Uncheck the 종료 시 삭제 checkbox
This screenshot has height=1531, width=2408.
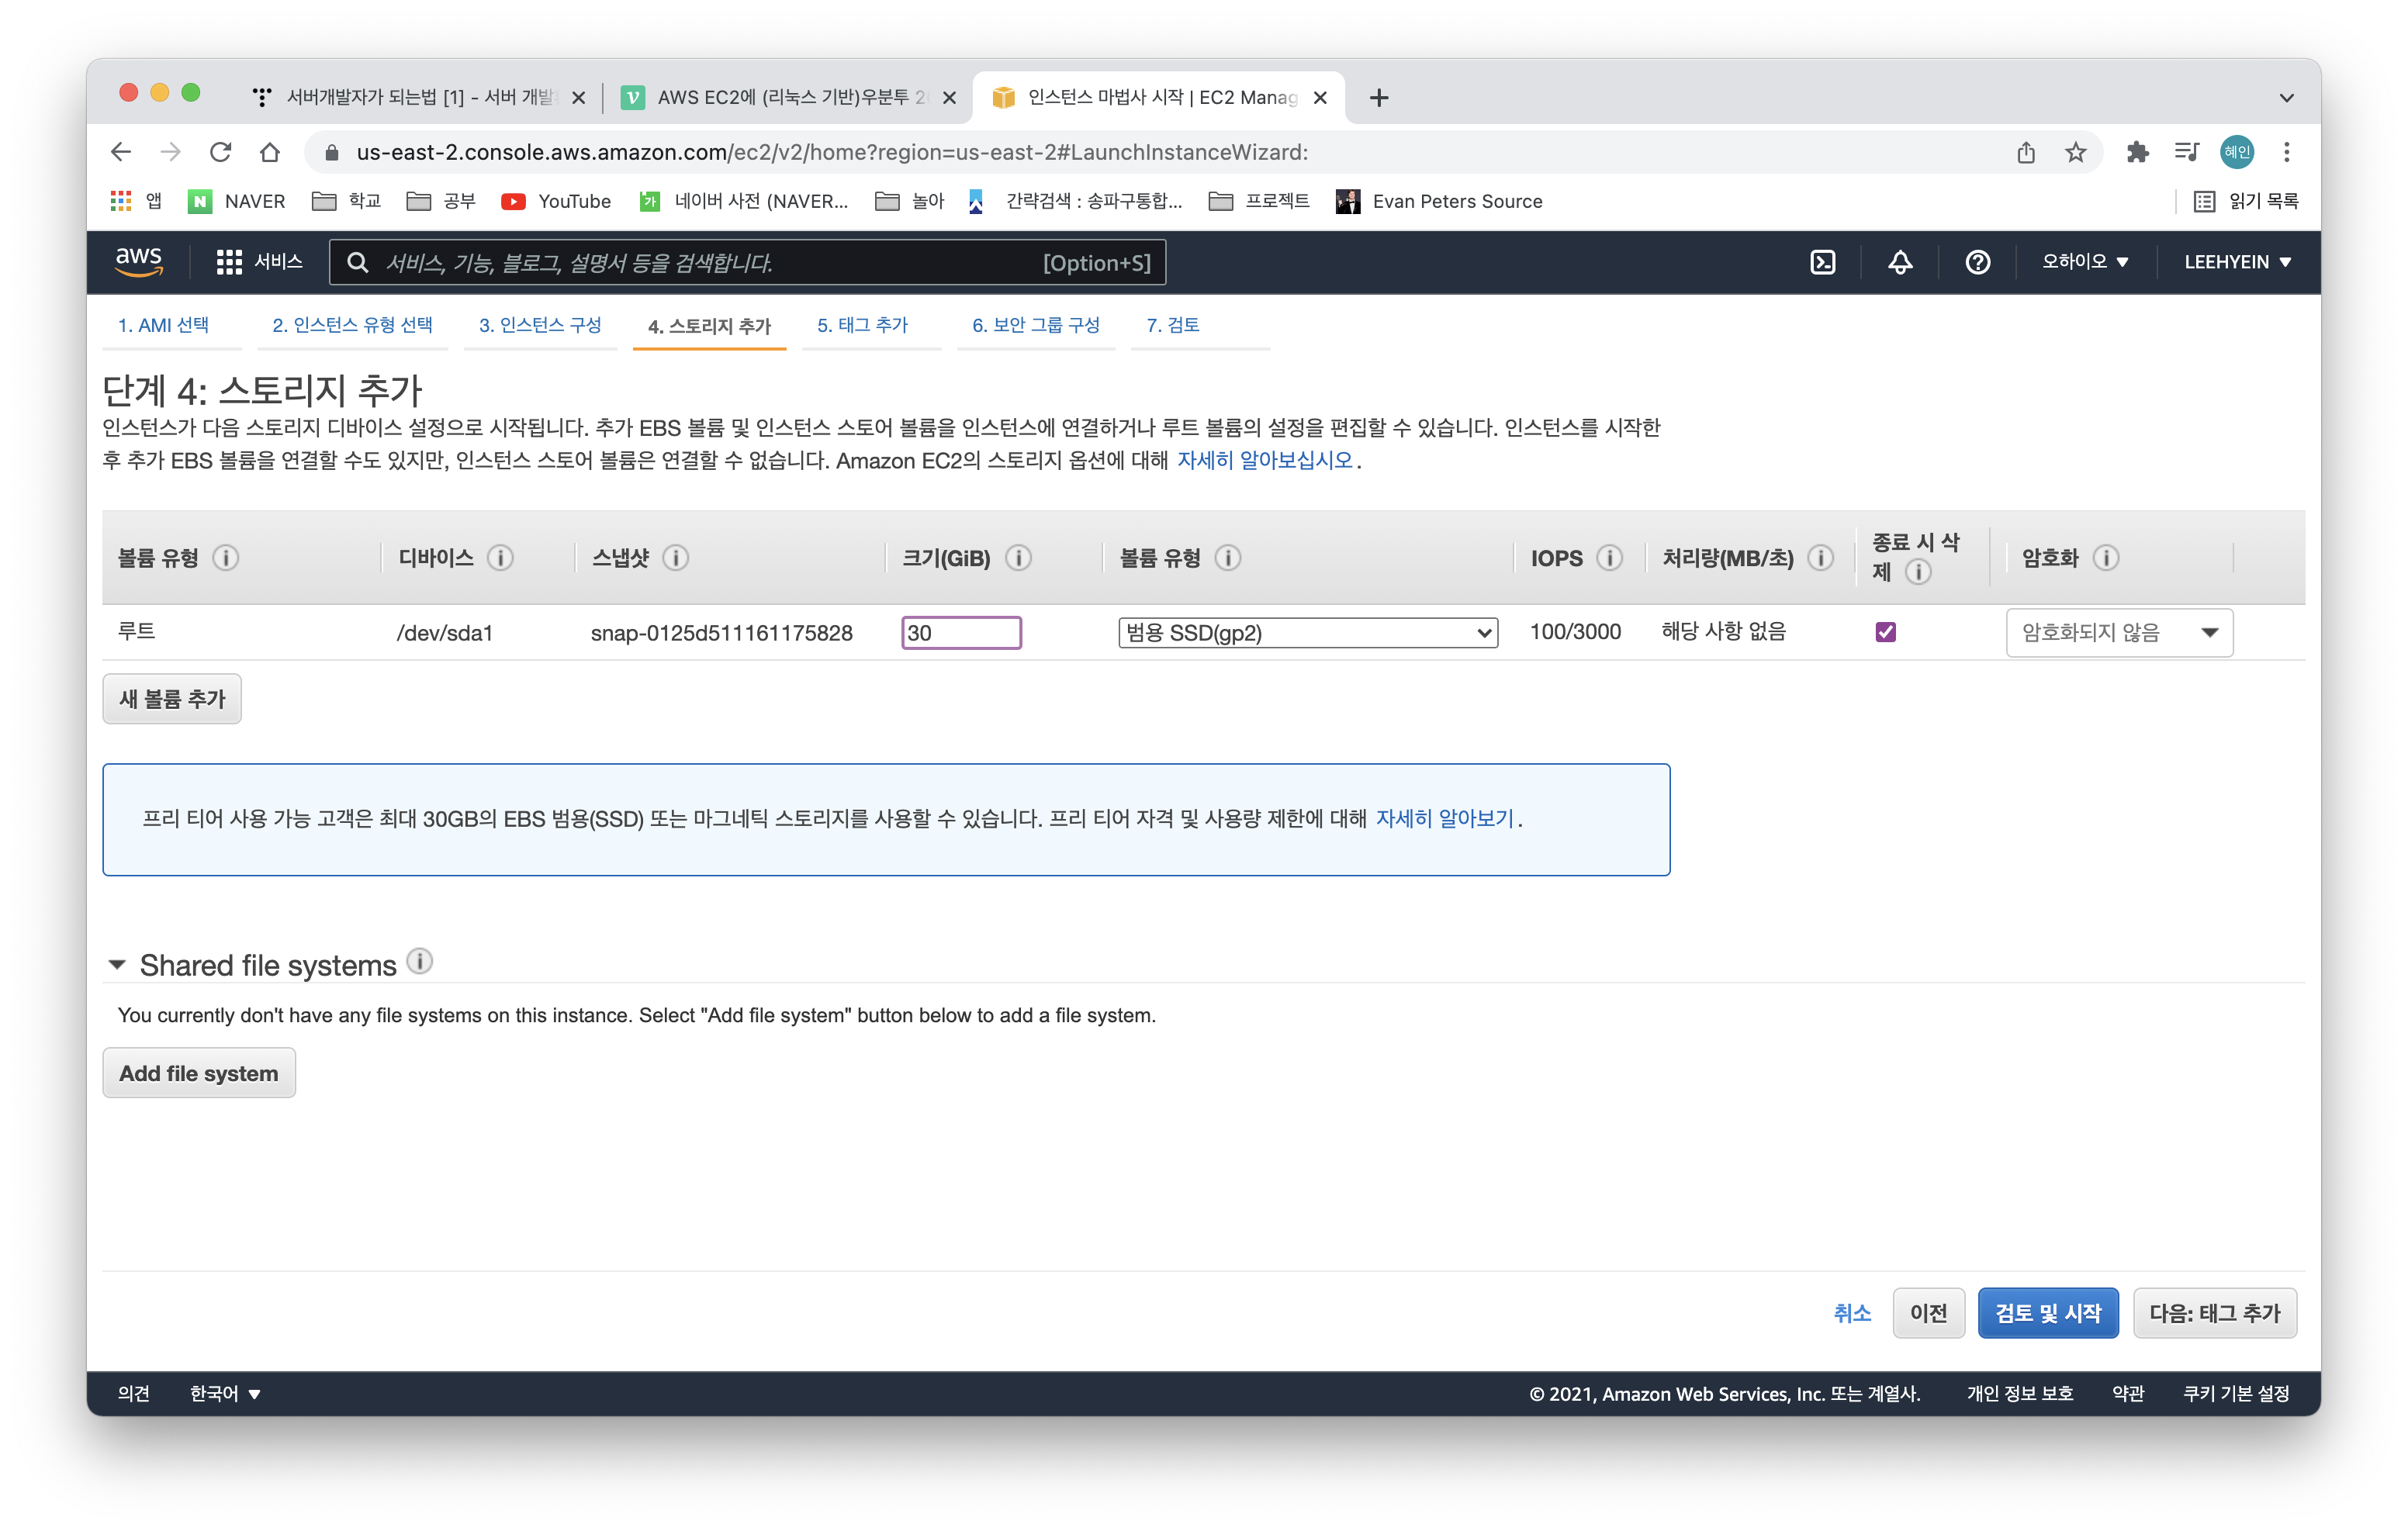tap(1886, 632)
